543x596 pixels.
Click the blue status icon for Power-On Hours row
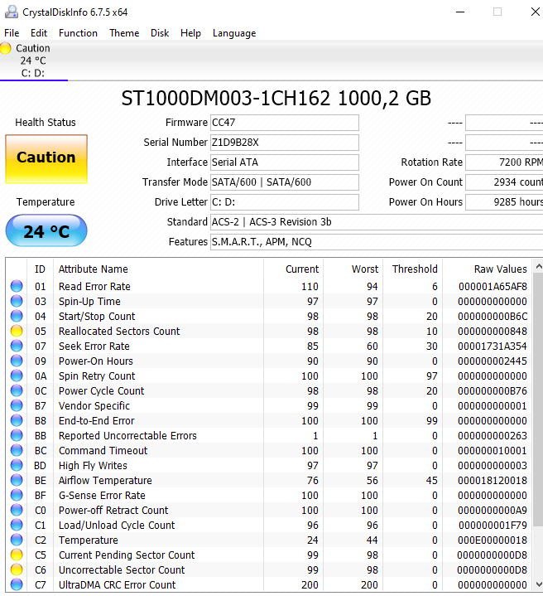[x=17, y=361]
